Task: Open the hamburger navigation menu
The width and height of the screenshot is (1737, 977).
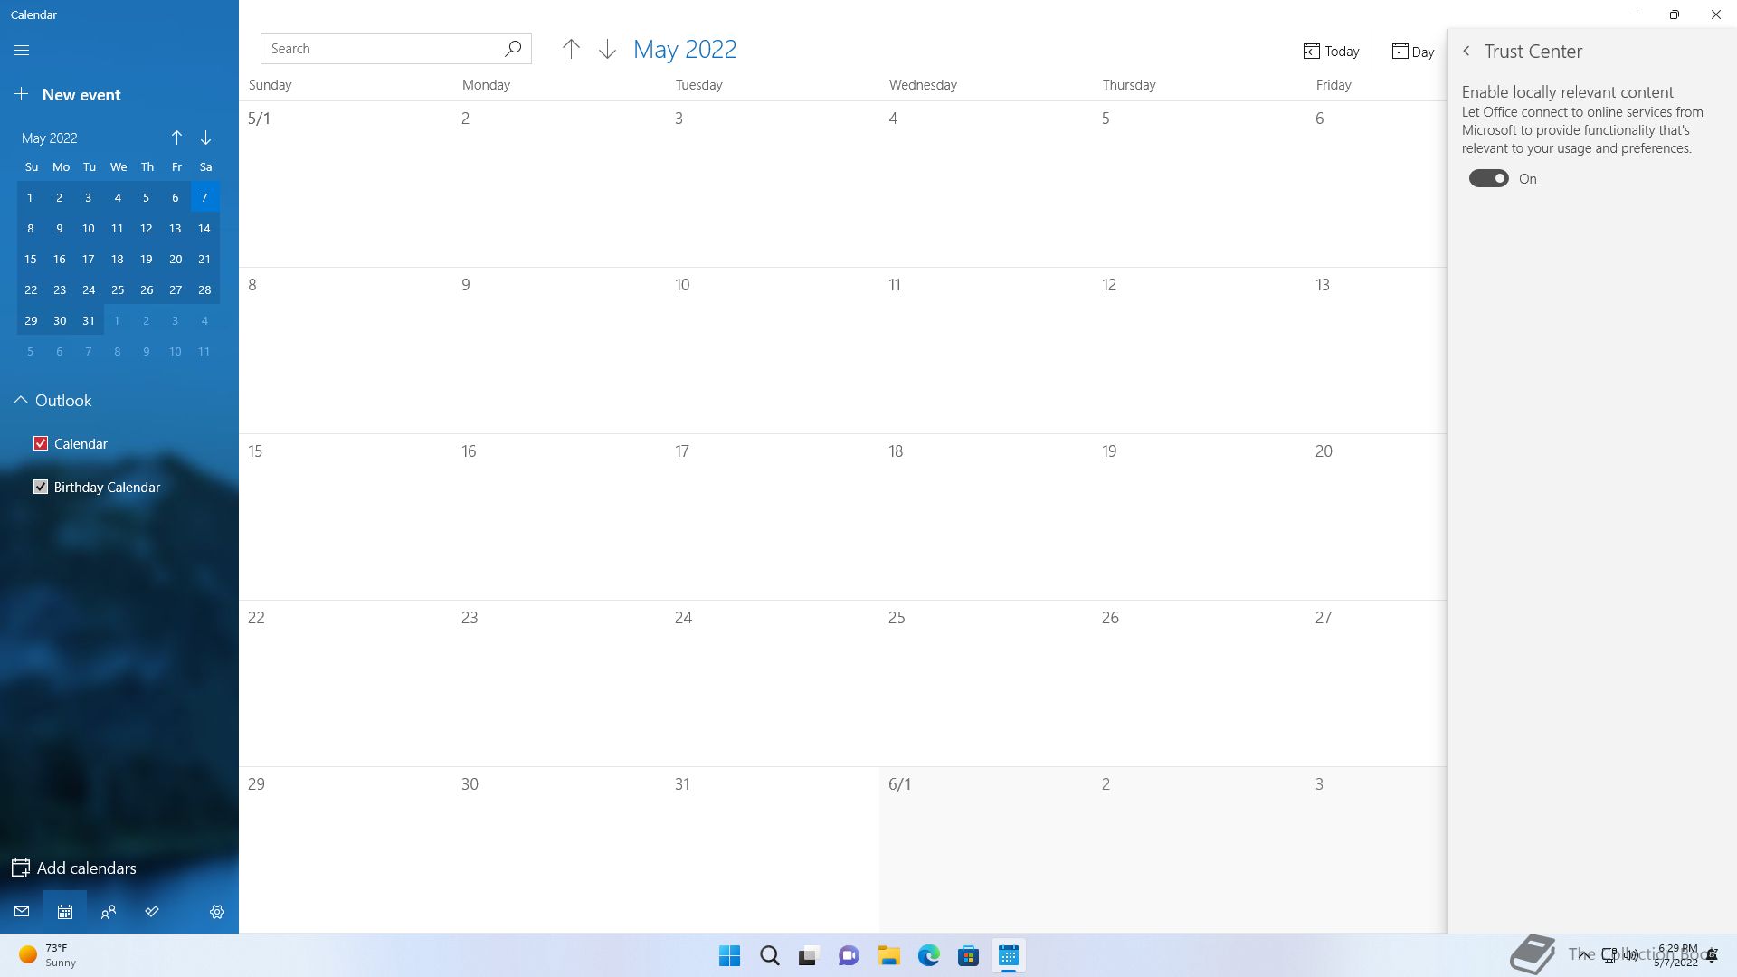Action: tap(22, 51)
